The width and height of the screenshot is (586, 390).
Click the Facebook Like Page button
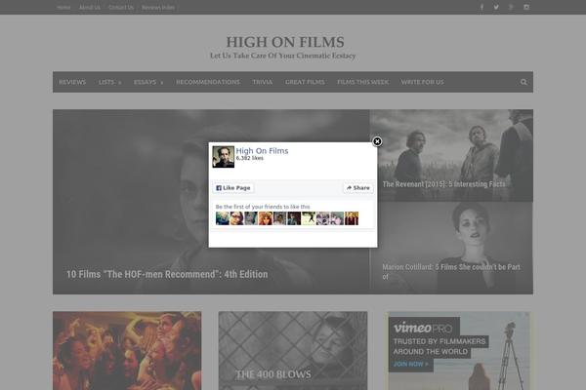coord(233,187)
